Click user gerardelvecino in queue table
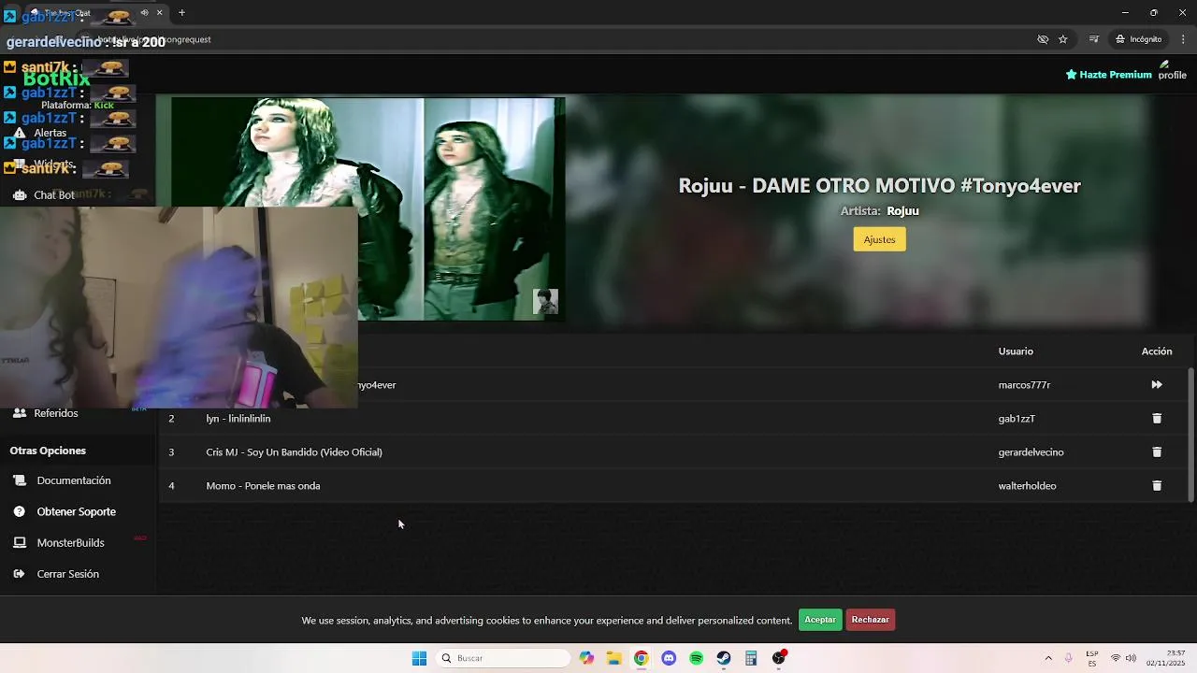 coord(1031,452)
